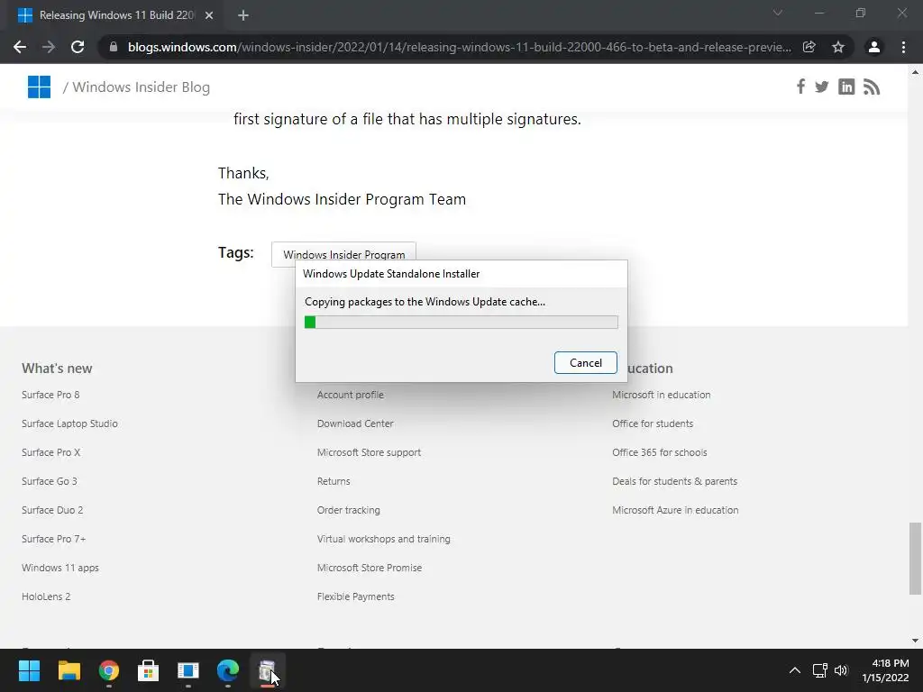923x692 pixels.
Task: Click the scrollbar down arrow
Action: pyautogui.click(x=915, y=641)
